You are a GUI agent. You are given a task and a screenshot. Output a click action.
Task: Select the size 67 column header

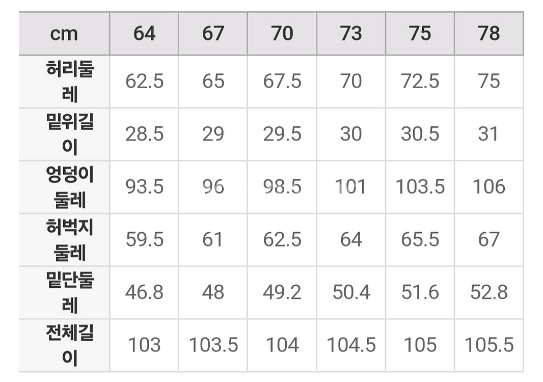(213, 34)
